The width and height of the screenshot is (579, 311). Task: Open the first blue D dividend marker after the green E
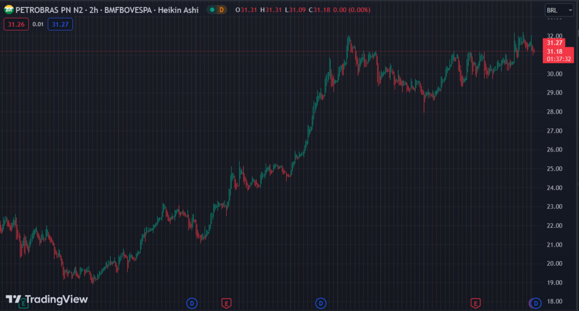(x=192, y=304)
